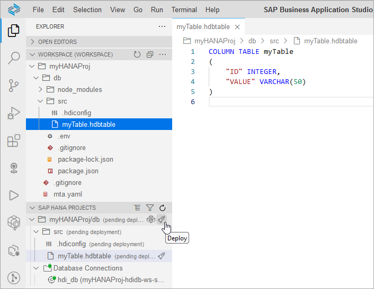Image resolution: width=374 pixels, height=289 pixels.
Task: Collapse the Workspace section
Action: click(32, 54)
